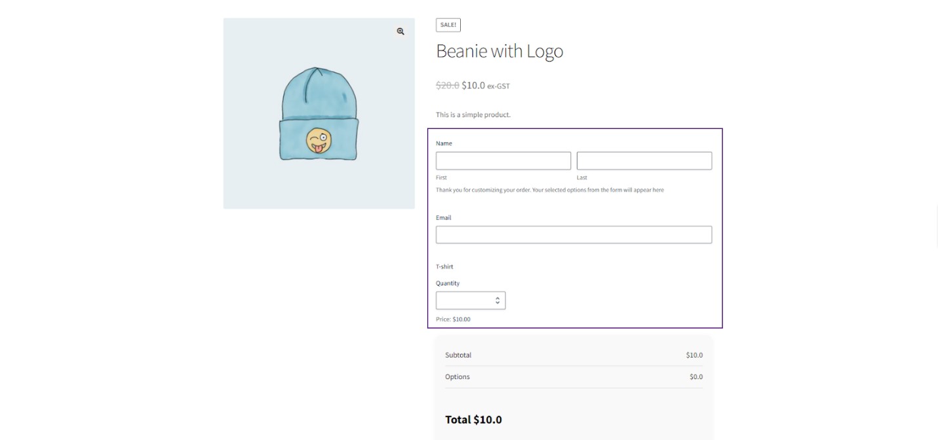Click inside the First name field

coord(503,160)
